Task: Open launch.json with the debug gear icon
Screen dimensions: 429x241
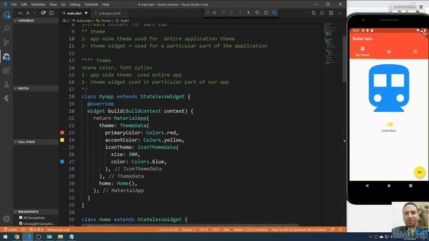Action: 43,13
